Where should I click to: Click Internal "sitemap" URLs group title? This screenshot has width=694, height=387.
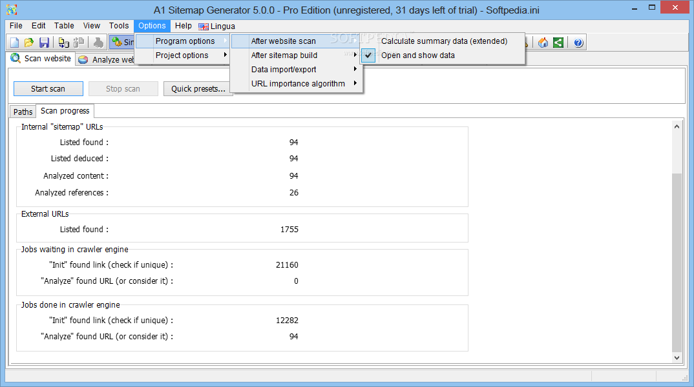pyautogui.click(x=62, y=127)
